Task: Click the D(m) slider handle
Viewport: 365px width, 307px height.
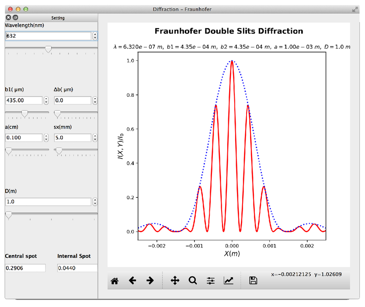Action: tap(9, 215)
